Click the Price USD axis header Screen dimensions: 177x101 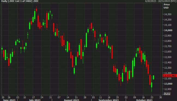coord(167,6)
